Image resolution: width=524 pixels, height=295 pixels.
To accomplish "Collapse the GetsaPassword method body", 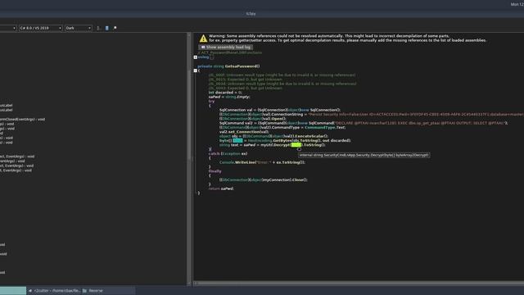I will (196, 70).
